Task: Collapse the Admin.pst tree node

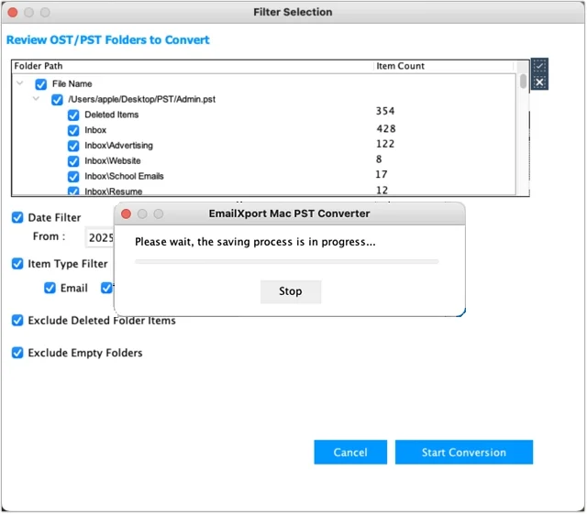Action: pyautogui.click(x=36, y=99)
